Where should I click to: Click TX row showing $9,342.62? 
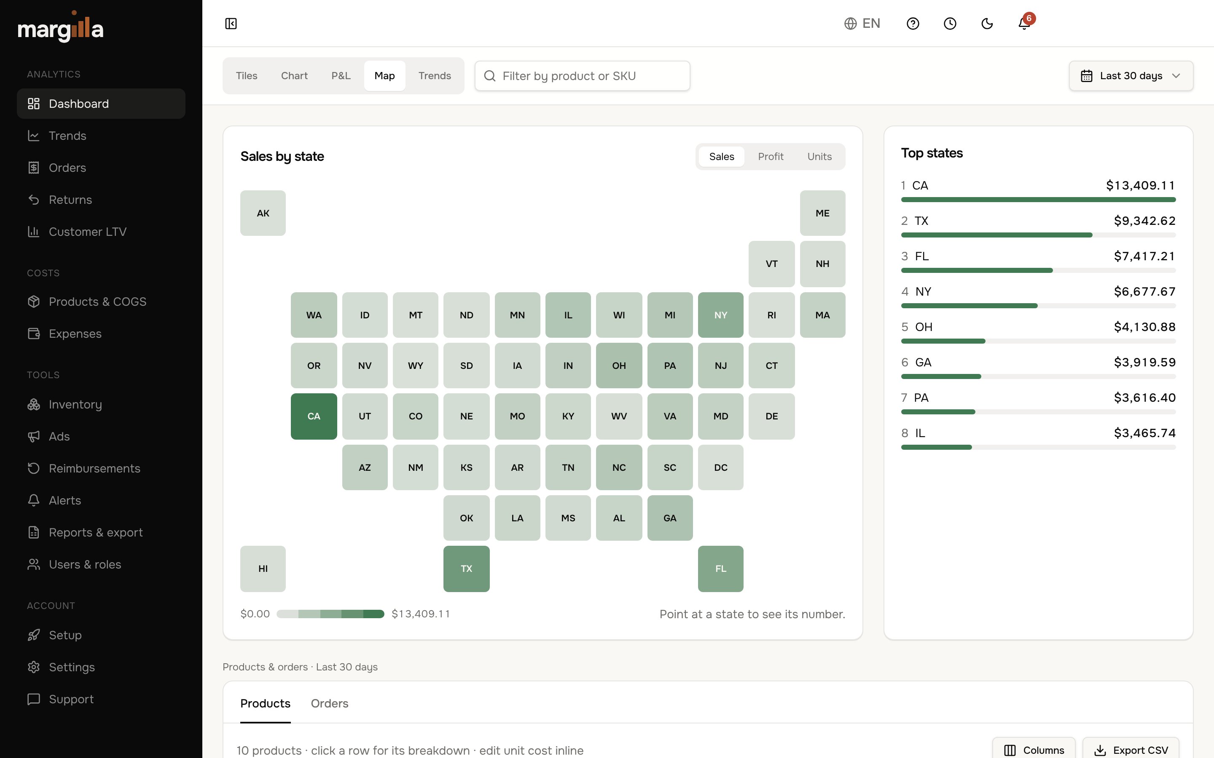(x=1038, y=226)
